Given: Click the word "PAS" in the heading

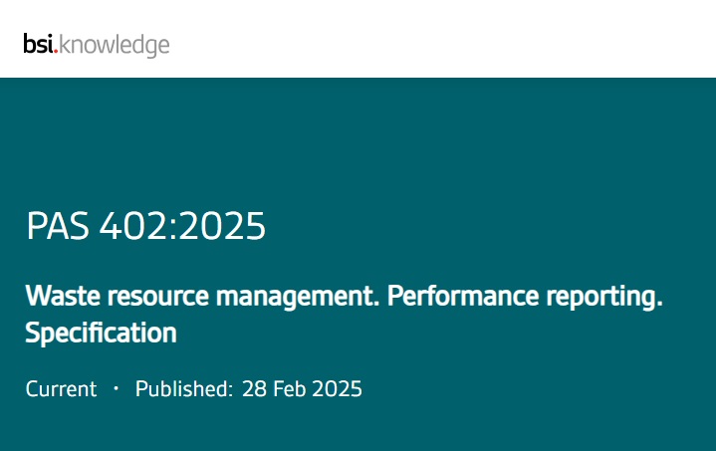Looking at the screenshot, I should pyautogui.click(x=58, y=226).
